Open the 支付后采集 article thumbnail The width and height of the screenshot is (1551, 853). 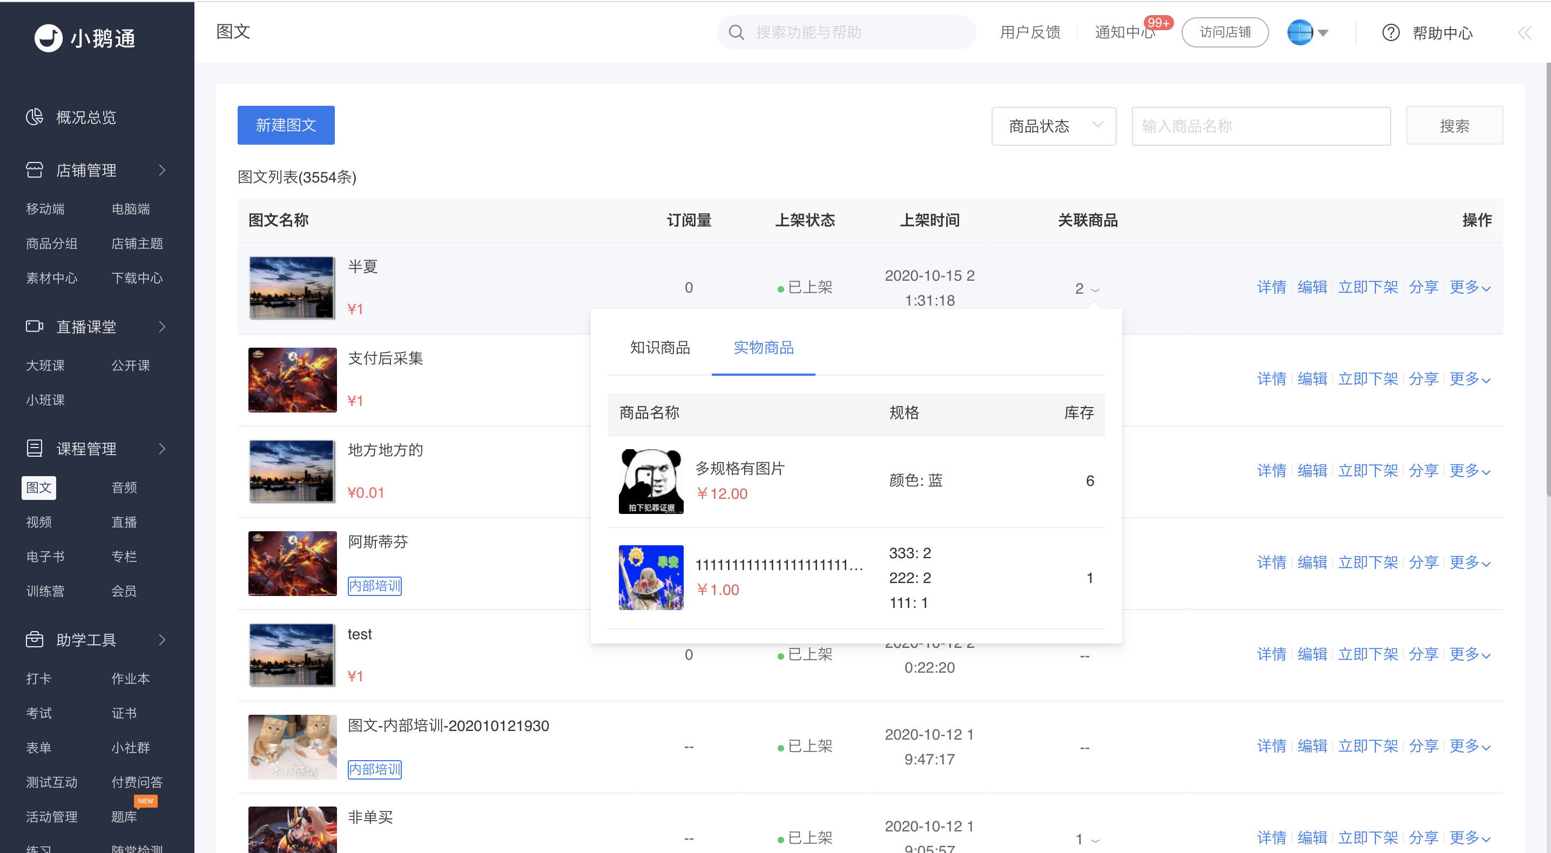coord(292,380)
